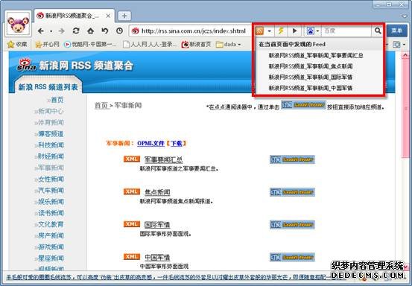The width and height of the screenshot is (412, 286).
Task: Open 体育新闻 in the sidebar
Action: pyautogui.click(x=51, y=122)
